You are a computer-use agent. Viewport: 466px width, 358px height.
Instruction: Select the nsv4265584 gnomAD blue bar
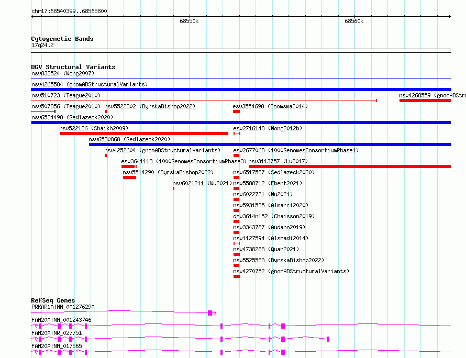(x=241, y=89)
